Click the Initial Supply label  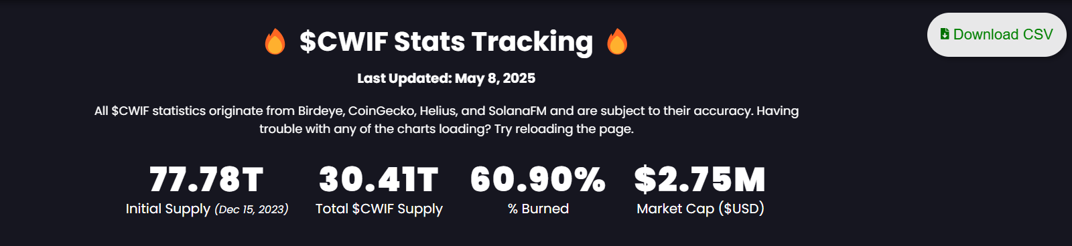(x=168, y=209)
